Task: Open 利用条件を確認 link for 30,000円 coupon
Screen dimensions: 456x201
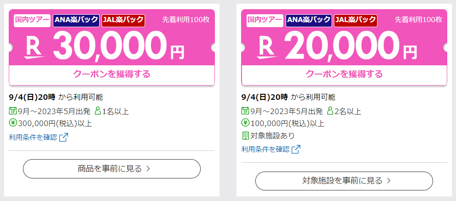Action: pos(33,137)
